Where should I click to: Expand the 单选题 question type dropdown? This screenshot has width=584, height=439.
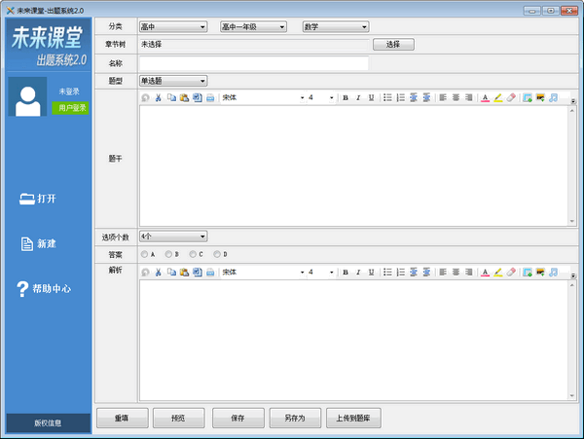point(173,80)
